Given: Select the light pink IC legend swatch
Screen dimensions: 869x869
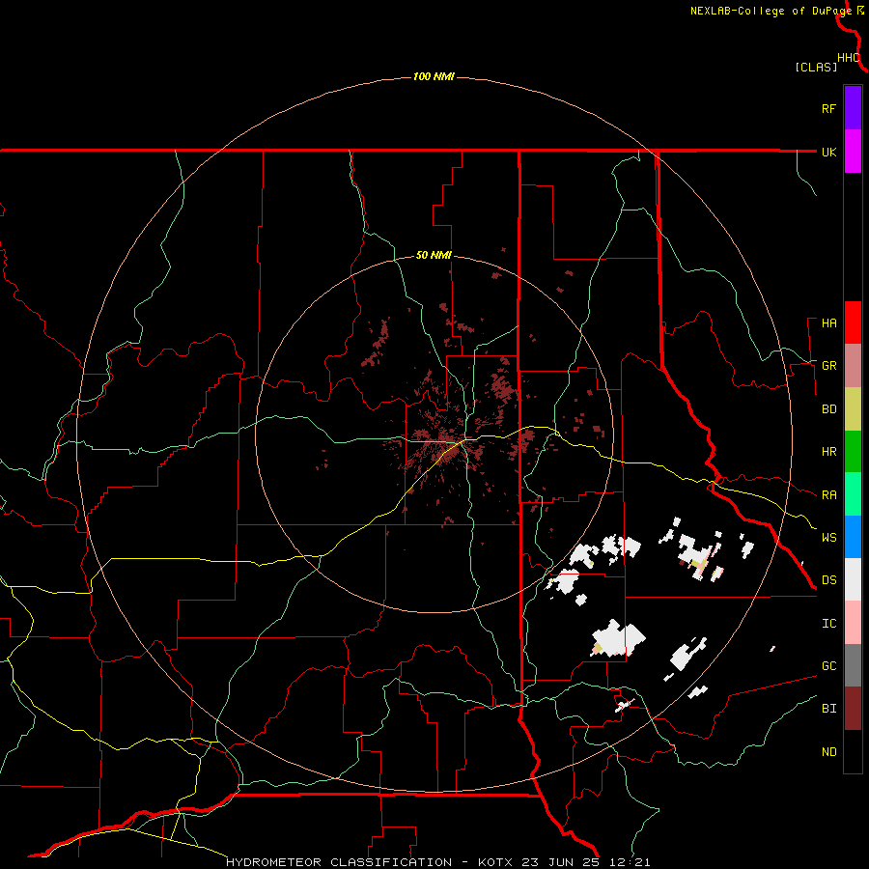Looking at the screenshot, I should pos(853,623).
